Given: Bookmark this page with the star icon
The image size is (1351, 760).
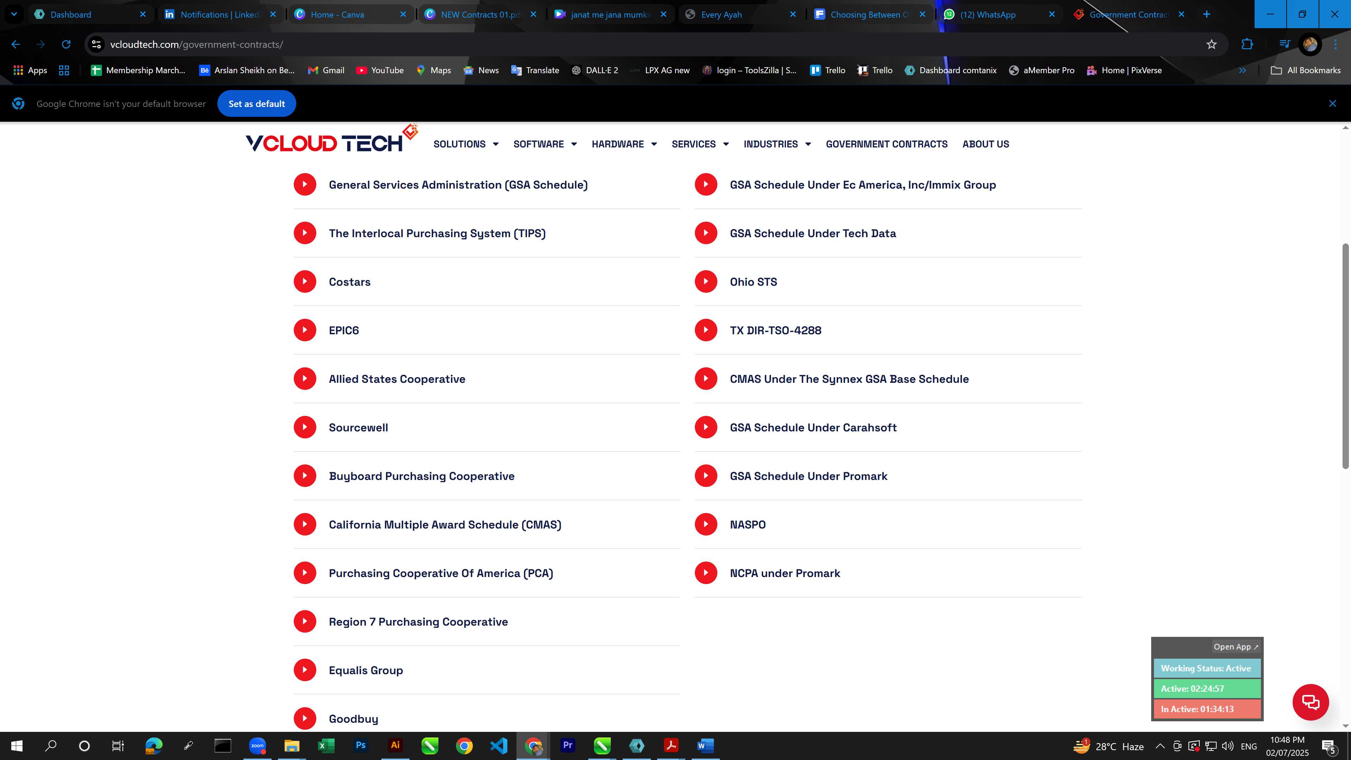Looking at the screenshot, I should [1211, 45].
